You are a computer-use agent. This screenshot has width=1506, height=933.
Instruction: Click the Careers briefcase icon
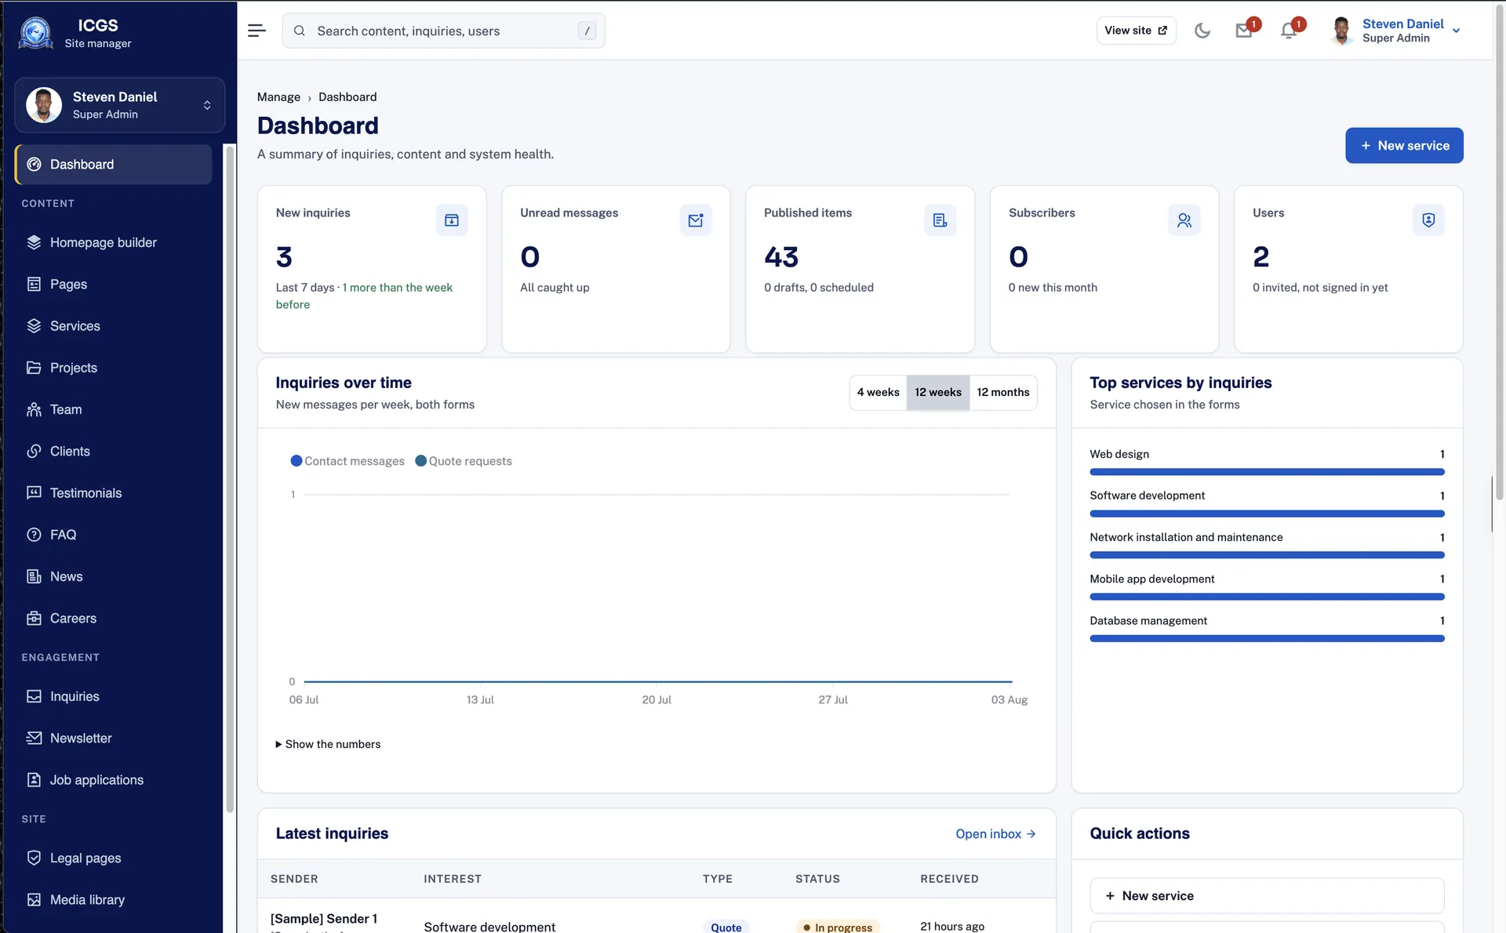[x=34, y=618]
